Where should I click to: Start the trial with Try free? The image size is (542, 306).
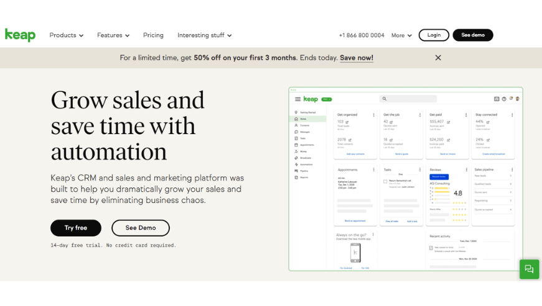click(x=76, y=228)
